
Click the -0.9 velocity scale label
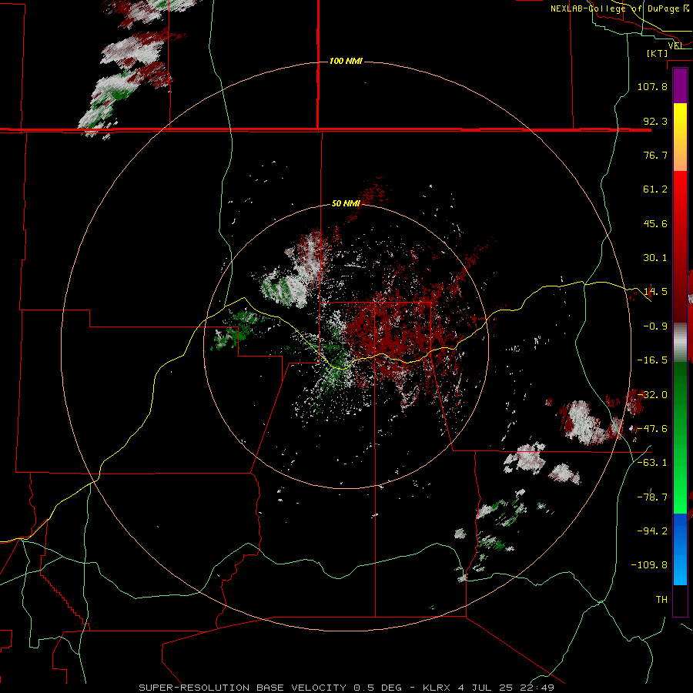655,326
